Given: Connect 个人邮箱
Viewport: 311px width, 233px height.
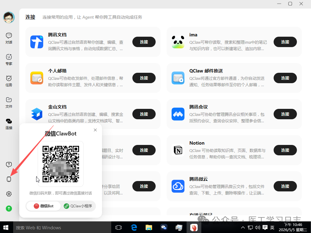Looking at the screenshot, I should [144, 78].
